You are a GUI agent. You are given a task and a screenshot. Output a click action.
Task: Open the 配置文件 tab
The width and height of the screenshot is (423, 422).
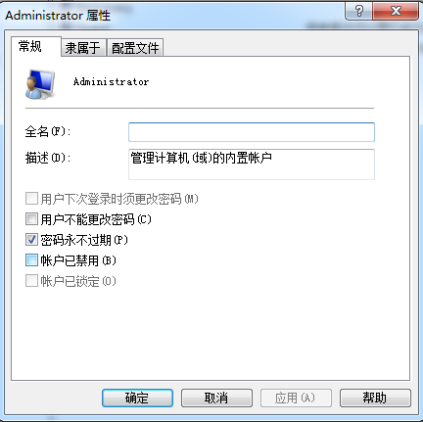point(135,48)
